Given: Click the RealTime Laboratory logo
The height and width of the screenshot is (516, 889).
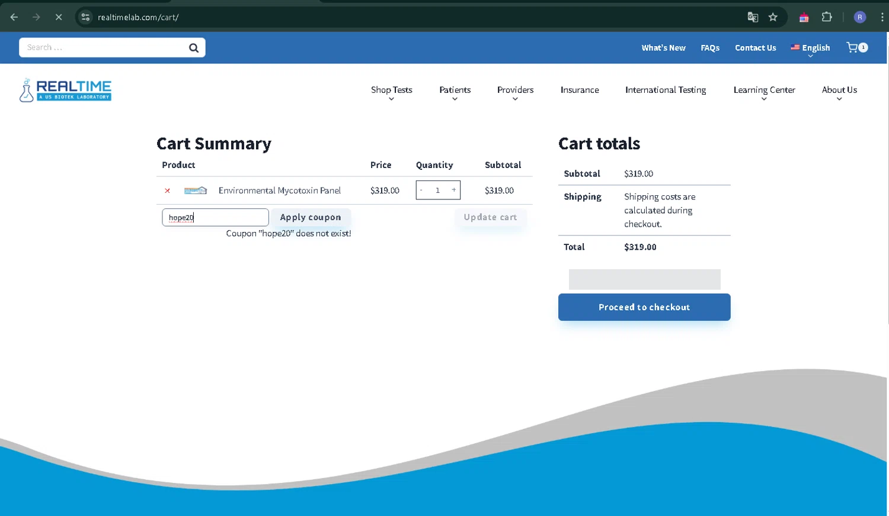Looking at the screenshot, I should pos(66,90).
